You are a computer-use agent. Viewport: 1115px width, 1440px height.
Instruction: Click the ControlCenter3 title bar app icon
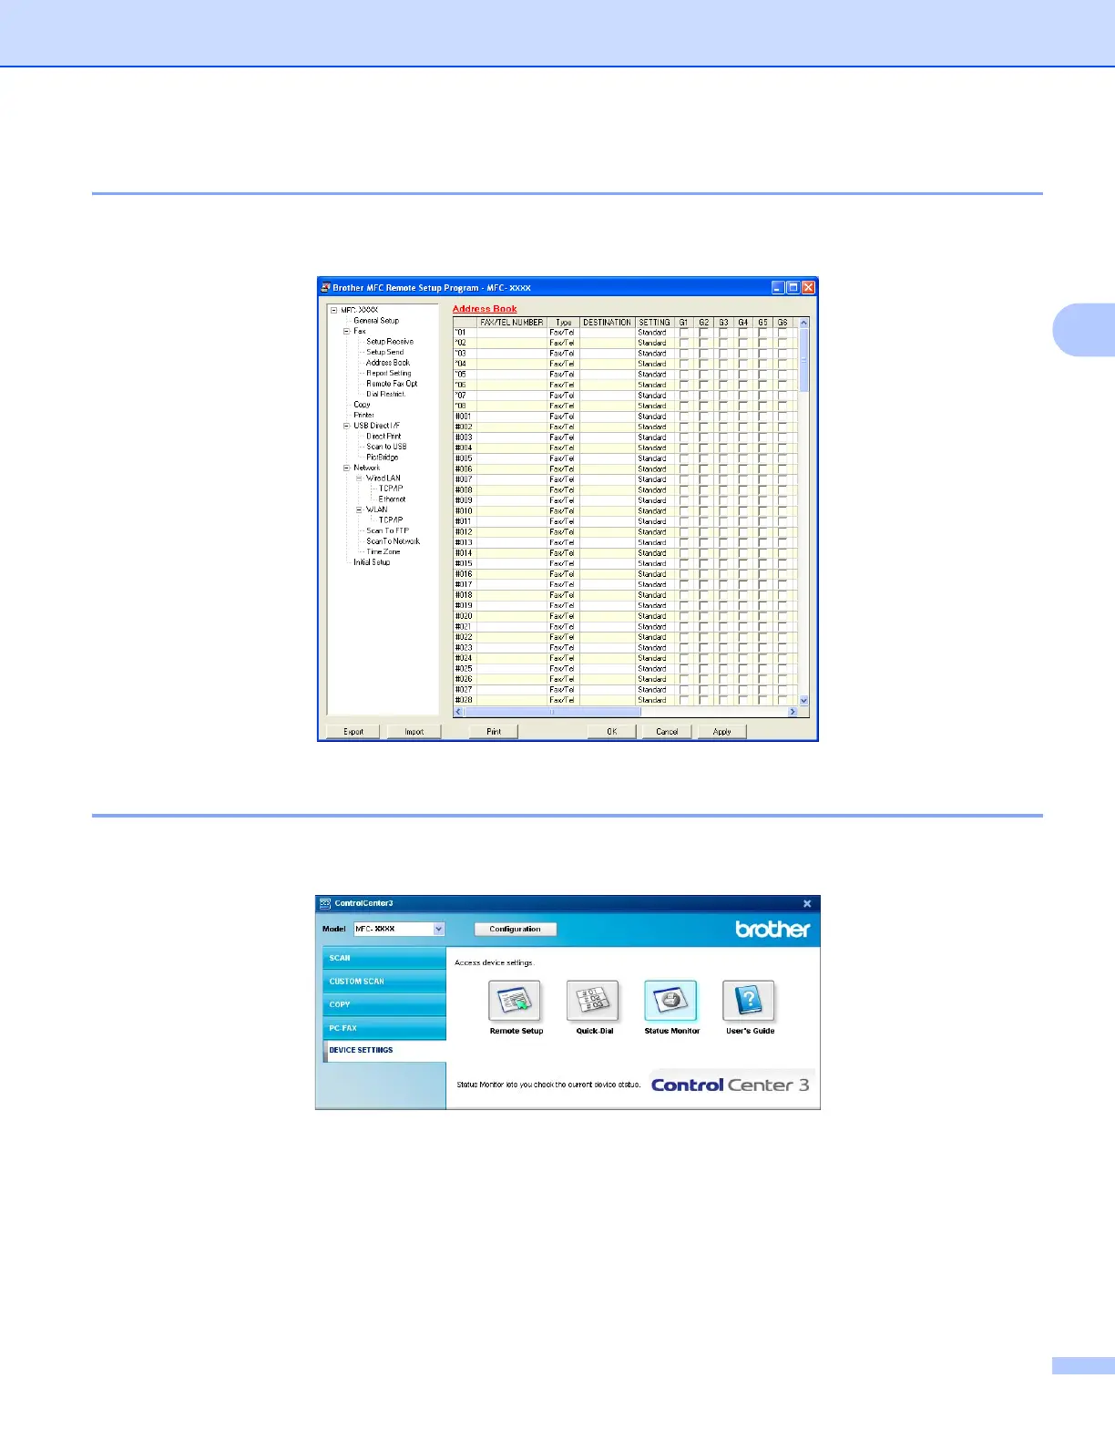pyautogui.click(x=325, y=903)
